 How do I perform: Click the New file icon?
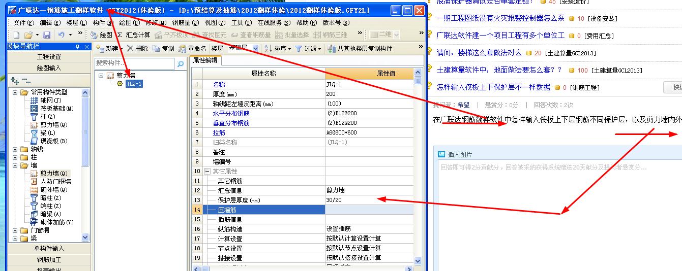16,35
